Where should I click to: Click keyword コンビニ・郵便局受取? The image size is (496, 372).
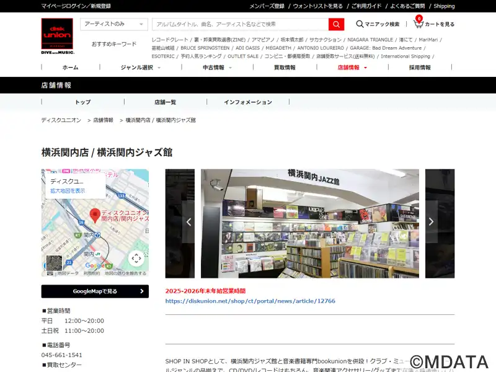point(287,56)
